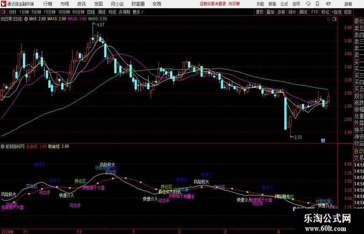Click the 复权 toolbar button

tap(260, 12)
